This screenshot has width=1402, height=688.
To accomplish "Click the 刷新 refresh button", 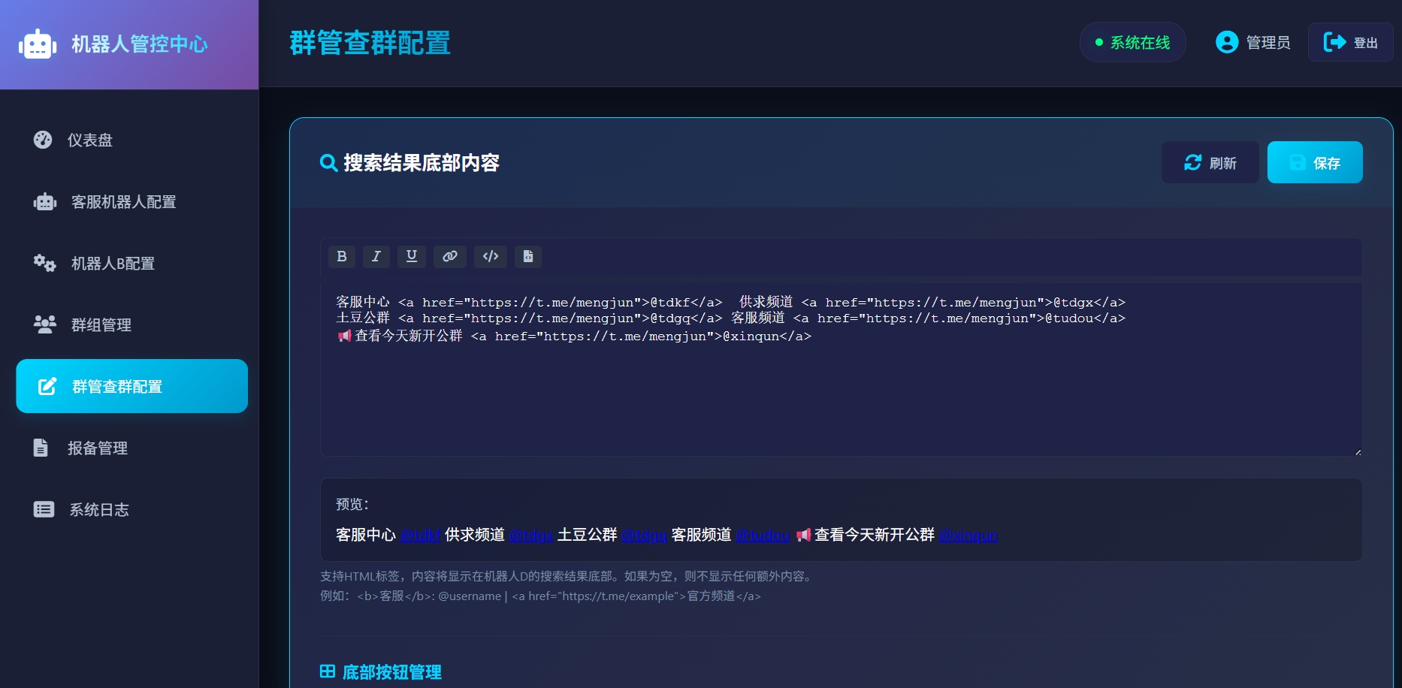I will 1210,162.
